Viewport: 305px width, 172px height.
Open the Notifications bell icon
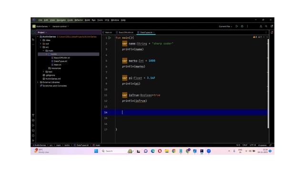pos(272,32)
